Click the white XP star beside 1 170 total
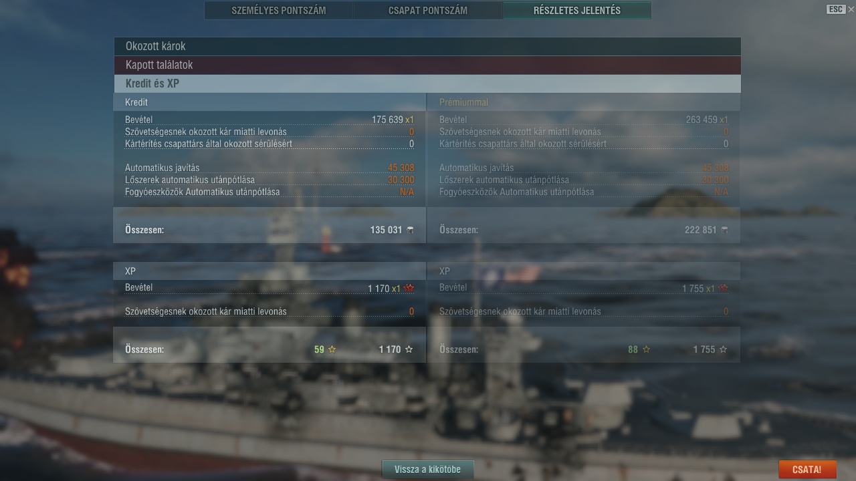This screenshot has width=856, height=481. tap(409, 349)
